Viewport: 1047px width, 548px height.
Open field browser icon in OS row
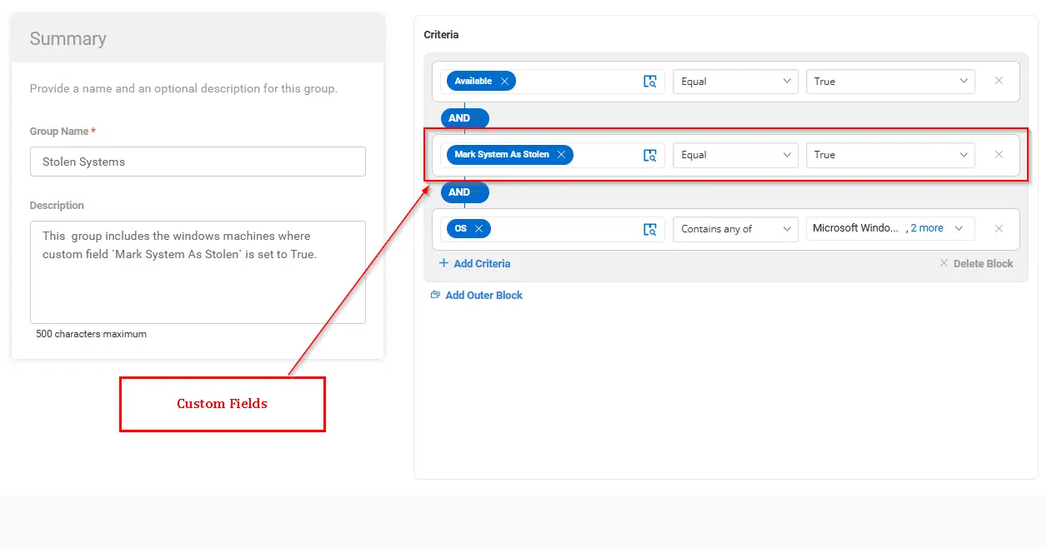[650, 229]
